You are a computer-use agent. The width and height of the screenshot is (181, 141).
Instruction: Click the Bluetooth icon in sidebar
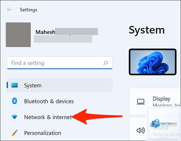click(x=14, y=101)
